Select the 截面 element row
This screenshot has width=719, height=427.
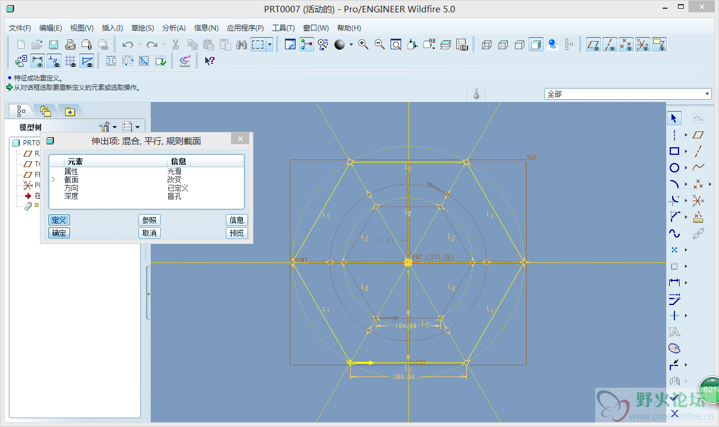[146, 179]
